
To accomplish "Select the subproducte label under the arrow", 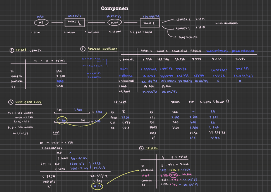I will (x=188, y=37).
